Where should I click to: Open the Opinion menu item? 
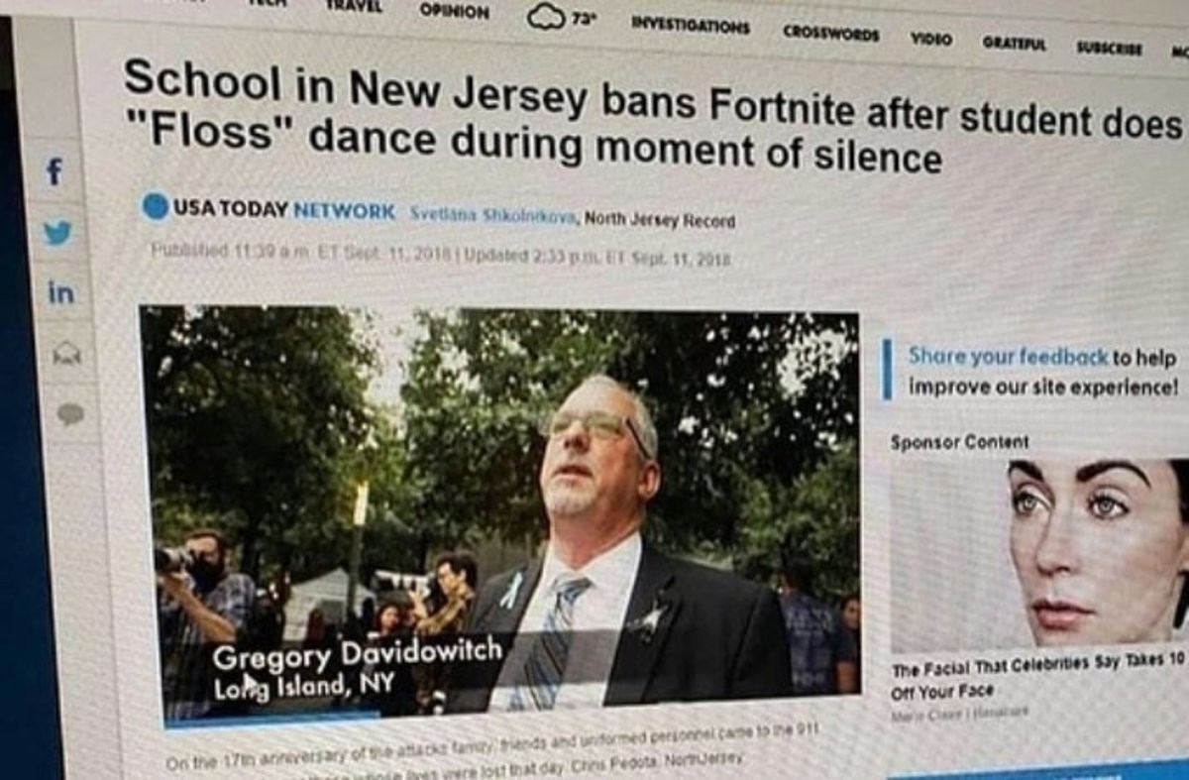coord(455,12)
